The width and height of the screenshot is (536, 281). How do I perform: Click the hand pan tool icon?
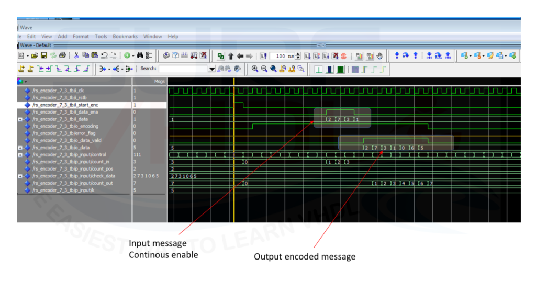click(x=380, y=56)
